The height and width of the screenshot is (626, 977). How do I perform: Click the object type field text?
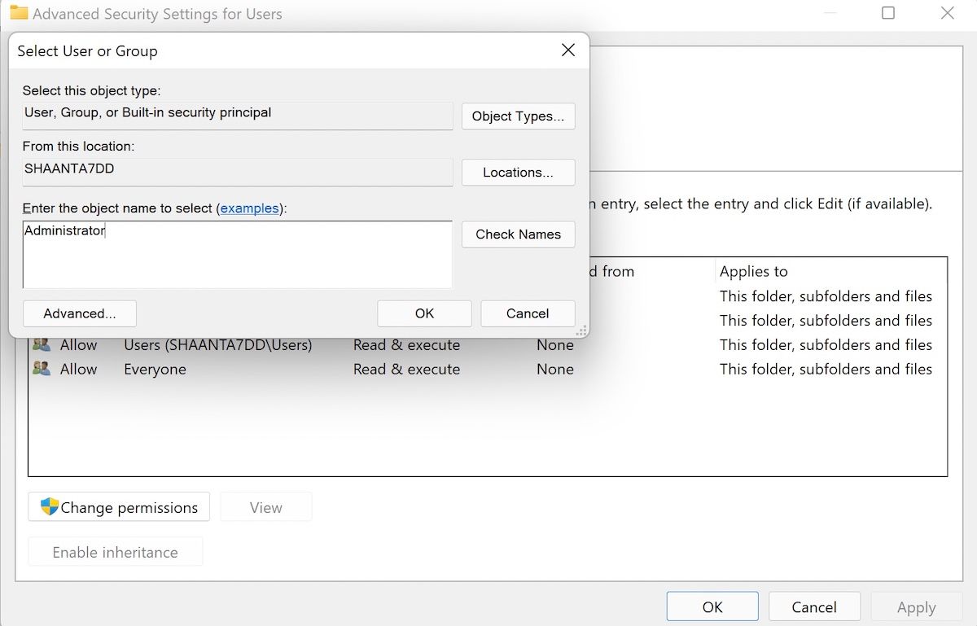[x=148, y=112]
